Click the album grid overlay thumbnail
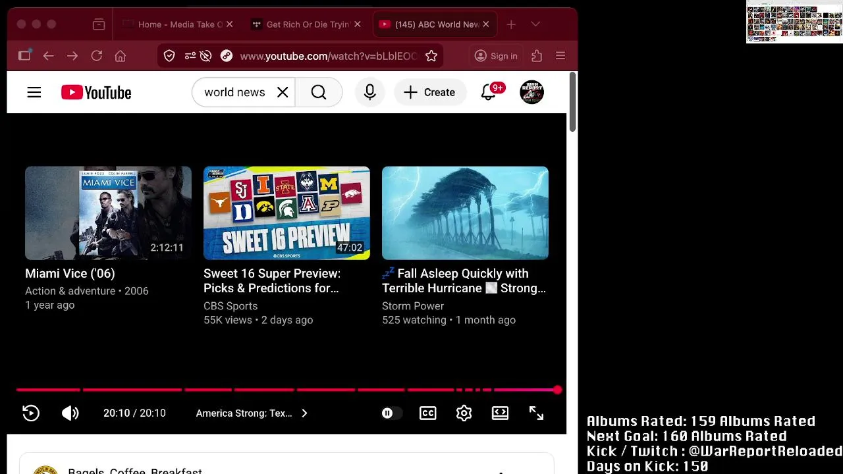Viewport: 843px width, 474px height. (794, 22)
